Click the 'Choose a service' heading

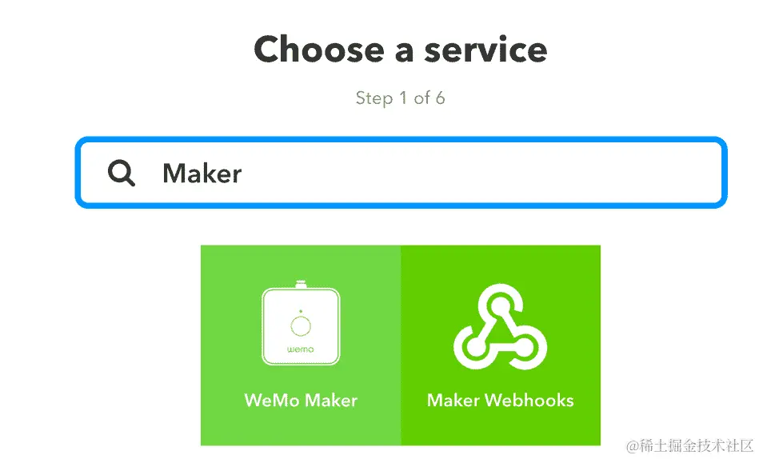401,50
